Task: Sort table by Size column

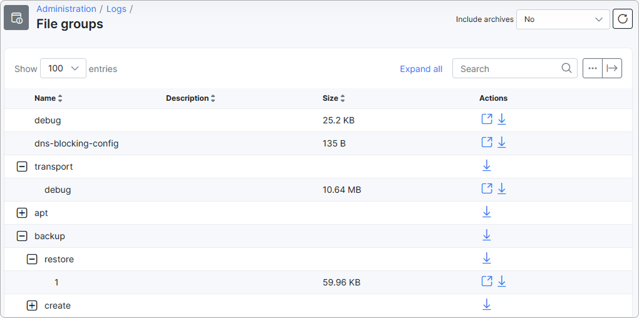Action: pyautogui.click(x=333, y=98)
